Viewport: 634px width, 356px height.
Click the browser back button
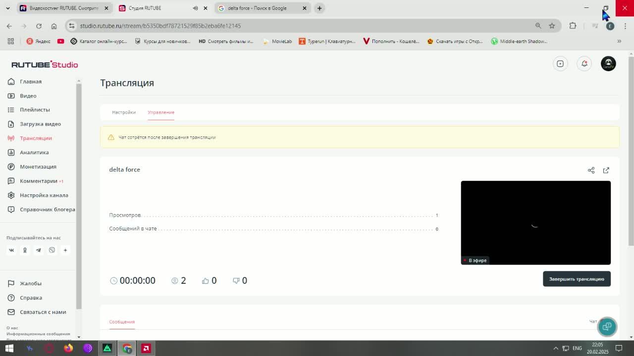[9, 26]
